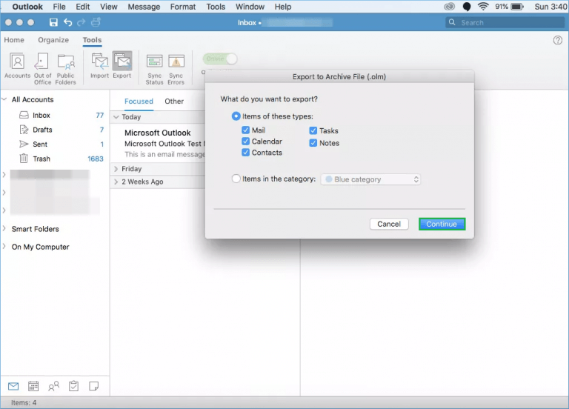Collapse the All Accounts tree
Image resolution: width=569 pixels, height=409 pixels.
coord(4,99)
